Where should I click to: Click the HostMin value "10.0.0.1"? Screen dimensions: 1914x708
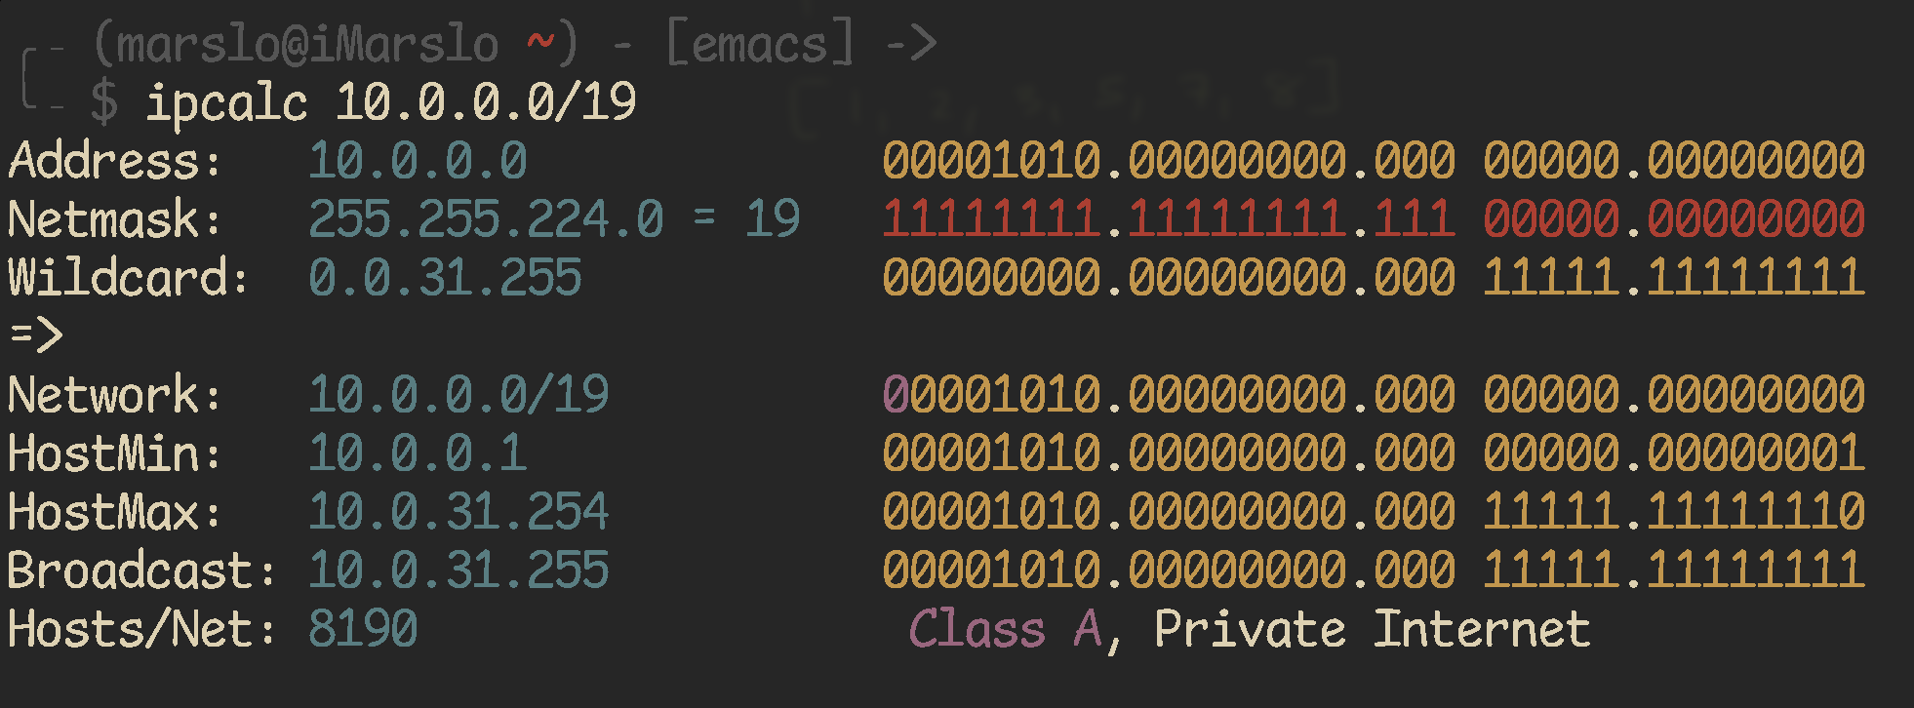pyautogui.click(x=418, y=453)
